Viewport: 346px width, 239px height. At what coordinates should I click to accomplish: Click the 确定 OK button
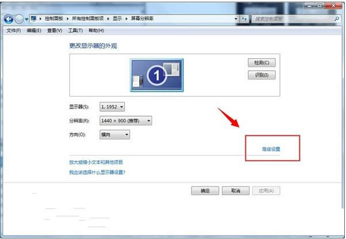click(205, 191)
